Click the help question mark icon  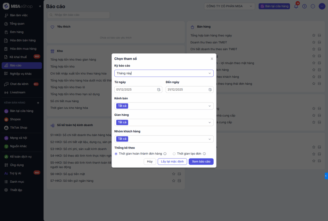point(304,6)
